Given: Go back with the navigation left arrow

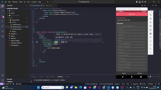Looking at the screenshot, I should click(x=48, y=2).
